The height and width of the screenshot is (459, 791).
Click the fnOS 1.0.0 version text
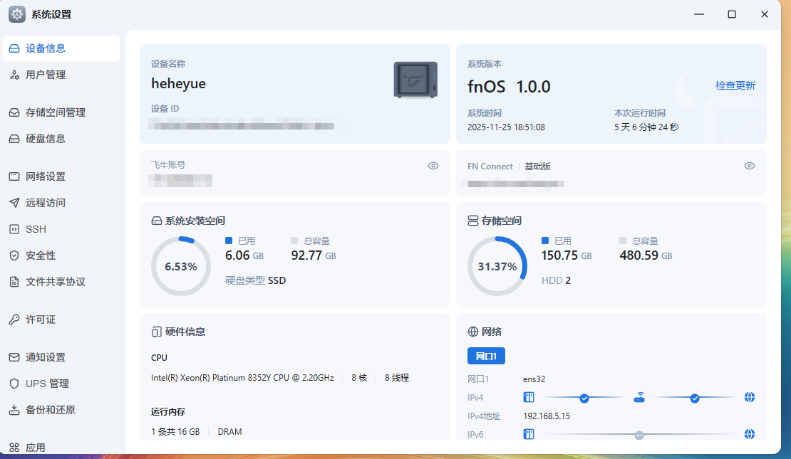click(x=509, y=87)
